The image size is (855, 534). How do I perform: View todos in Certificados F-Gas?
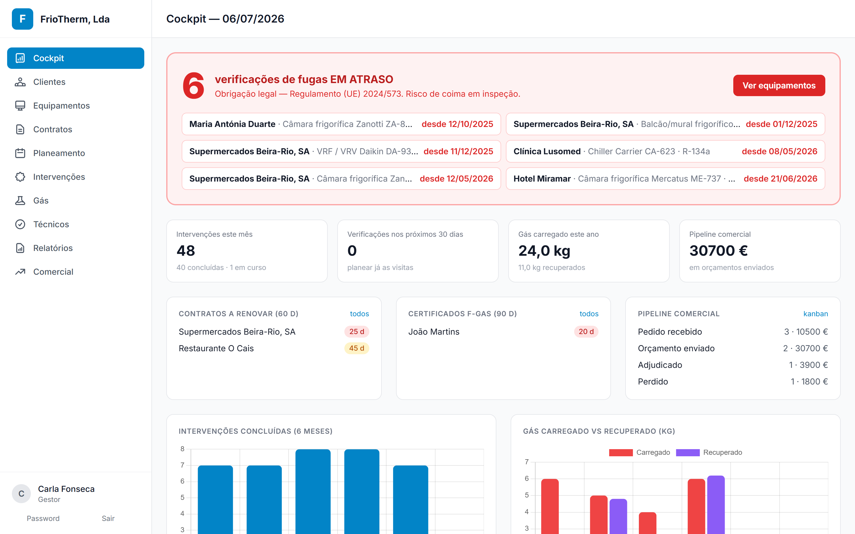[589, 314]
